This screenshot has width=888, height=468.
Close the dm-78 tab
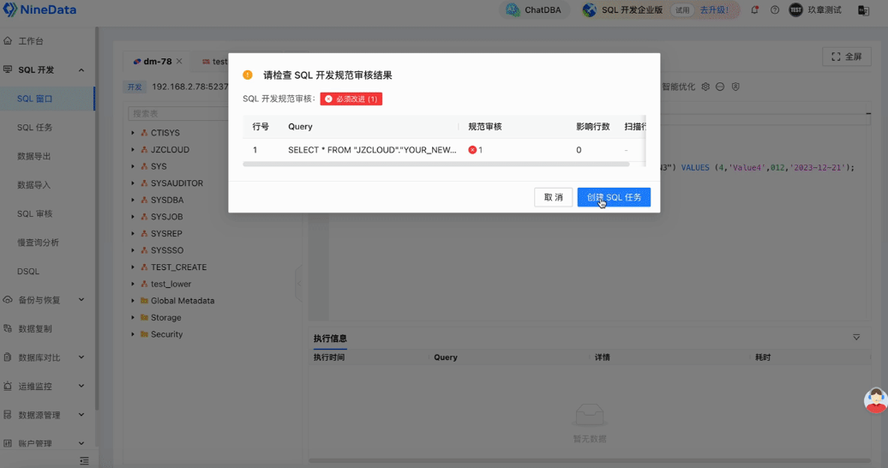click(179, 61)
